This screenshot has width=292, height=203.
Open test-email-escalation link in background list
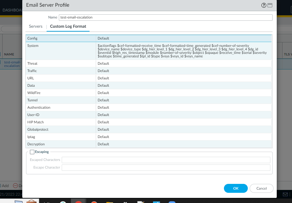point(12,64)
